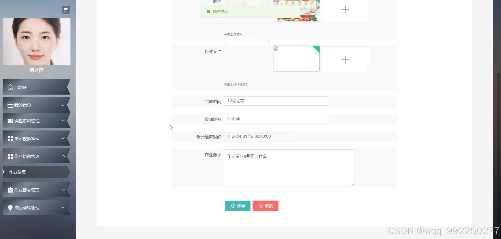This screenshot has width=501, height=239.
Task: Click the 完成时间 field label
Action: point(213,101)
